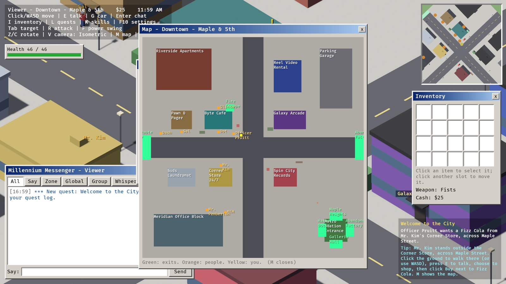Viewport: 506px width, 284px height.
Task: Send the chat message
Action: pyautogui.click(x=180, y=272)
